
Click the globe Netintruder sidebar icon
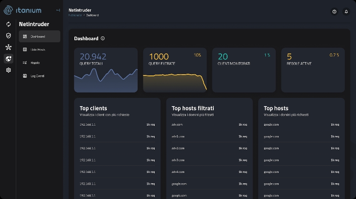[8, 59]
